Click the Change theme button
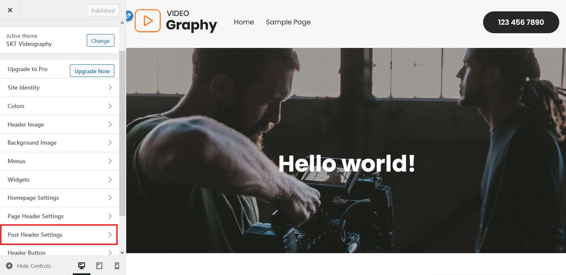The width and height of the screenshot is (566, 275). click(101, 41)
